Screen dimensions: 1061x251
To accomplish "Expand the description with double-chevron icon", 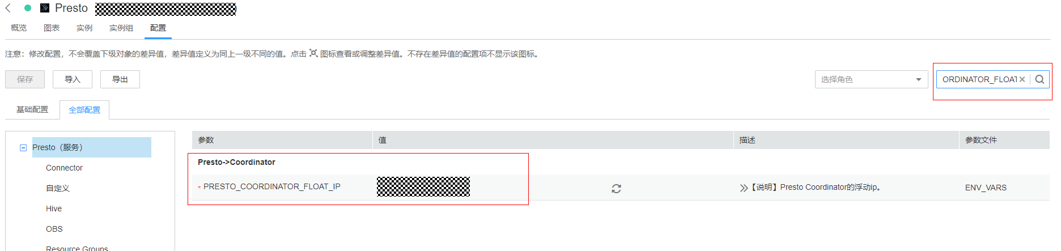I will [744, 188].
